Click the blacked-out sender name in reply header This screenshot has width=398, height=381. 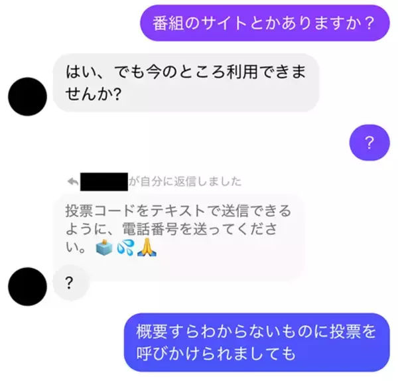[104, 182]
